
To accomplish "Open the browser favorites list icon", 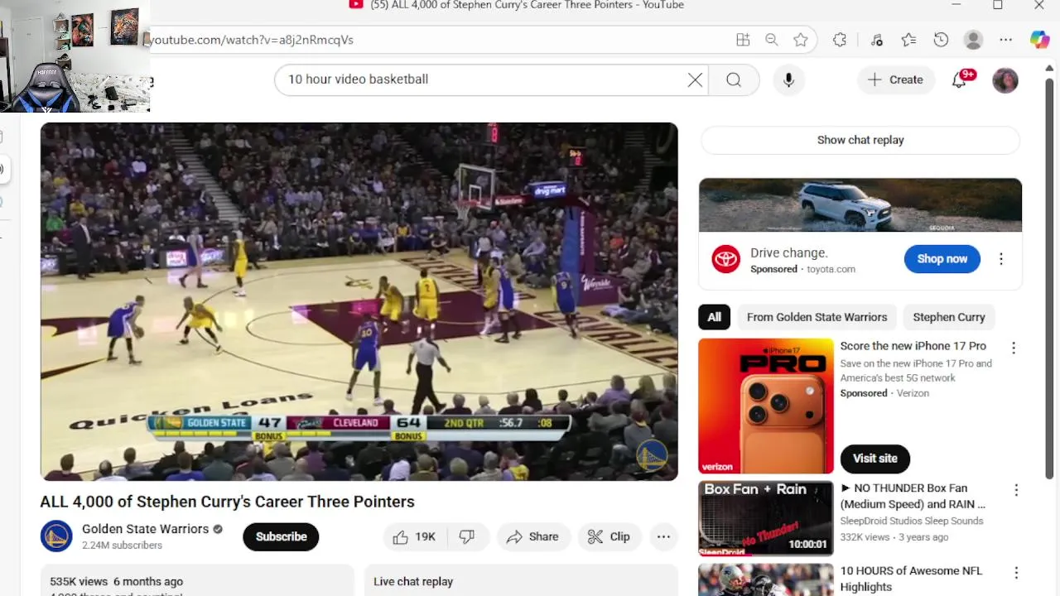I will [x=908, y=40].
